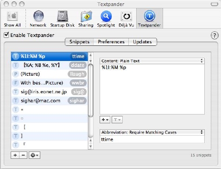This screenshot has height=169, width=221.
Task: Switch to the Preferences tab
Action: pos(111,42)
